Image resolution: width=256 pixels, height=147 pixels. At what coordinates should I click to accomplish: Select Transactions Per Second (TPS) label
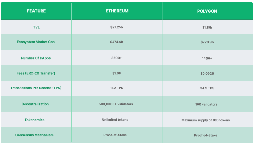[36, 88]
